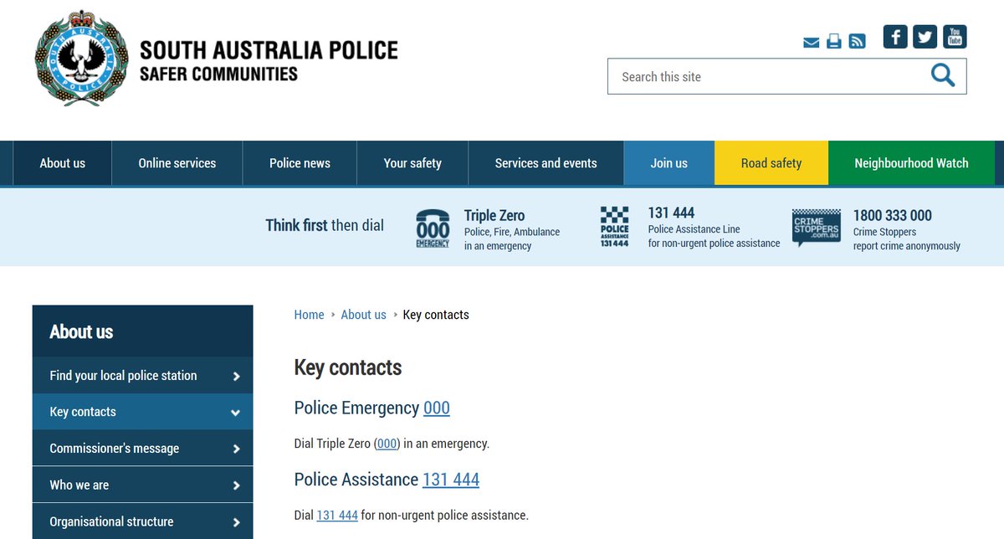
Task: Open the Services and events menu
Action: pos(546,163)
